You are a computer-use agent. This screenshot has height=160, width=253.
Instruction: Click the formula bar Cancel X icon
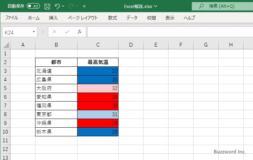click(x=55, y=32)
